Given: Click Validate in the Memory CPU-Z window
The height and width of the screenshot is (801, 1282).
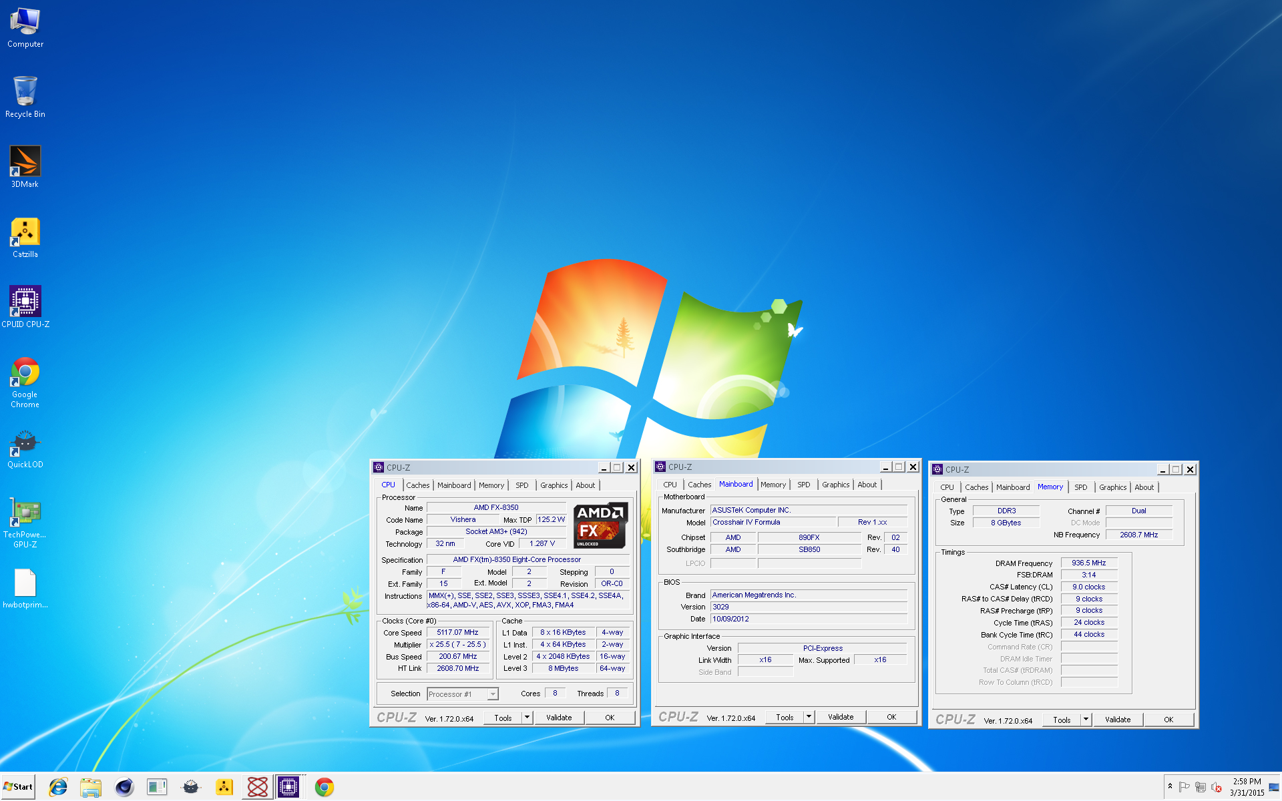Looking at the screenshot, I should (1118, 720).
